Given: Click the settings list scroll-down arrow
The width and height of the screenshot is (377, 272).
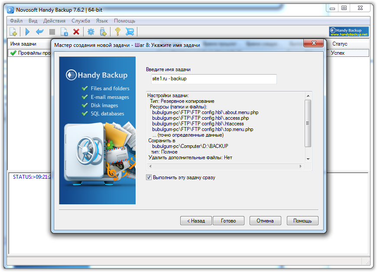Looking at the screenshot, I should point(308,159).
